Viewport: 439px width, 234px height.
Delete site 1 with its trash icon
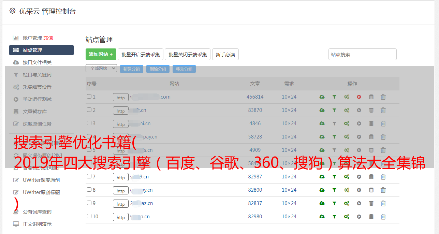(x=383, y=97)
